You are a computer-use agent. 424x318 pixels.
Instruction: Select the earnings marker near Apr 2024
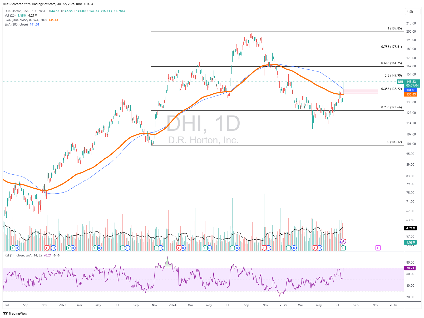point(205,248)
